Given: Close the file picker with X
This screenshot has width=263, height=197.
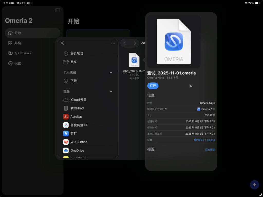Looking at the screenshot, I should 62,43.
